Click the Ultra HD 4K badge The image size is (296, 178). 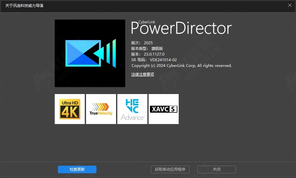coord(70,109)
